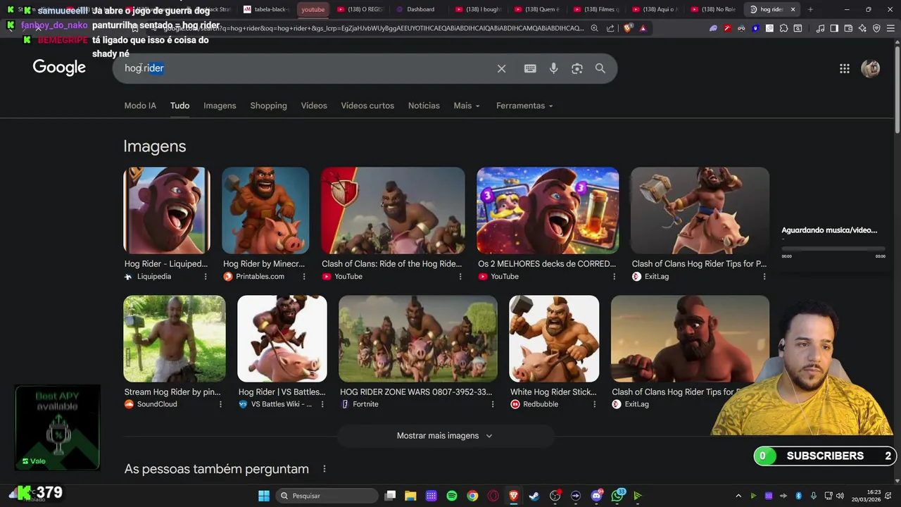Search by image with Lens icon
The height and width of the screenshot is (507, 901).
pos(577,68)
